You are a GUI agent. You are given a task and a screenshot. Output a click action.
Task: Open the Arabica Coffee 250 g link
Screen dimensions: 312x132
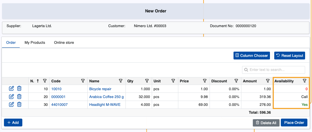tap(106, 97)
